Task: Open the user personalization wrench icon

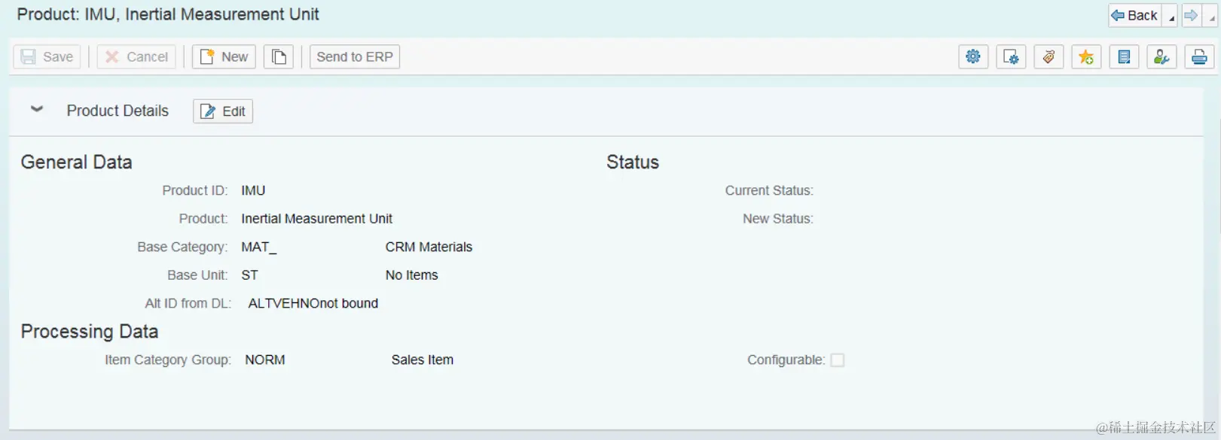Action: point(1161,56)
